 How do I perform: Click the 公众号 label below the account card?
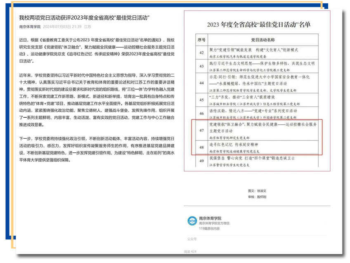[x=192, y=239]
